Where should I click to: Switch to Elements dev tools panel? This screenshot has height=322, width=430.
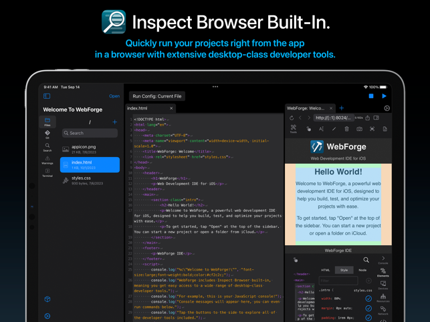(x=383, y=273)
